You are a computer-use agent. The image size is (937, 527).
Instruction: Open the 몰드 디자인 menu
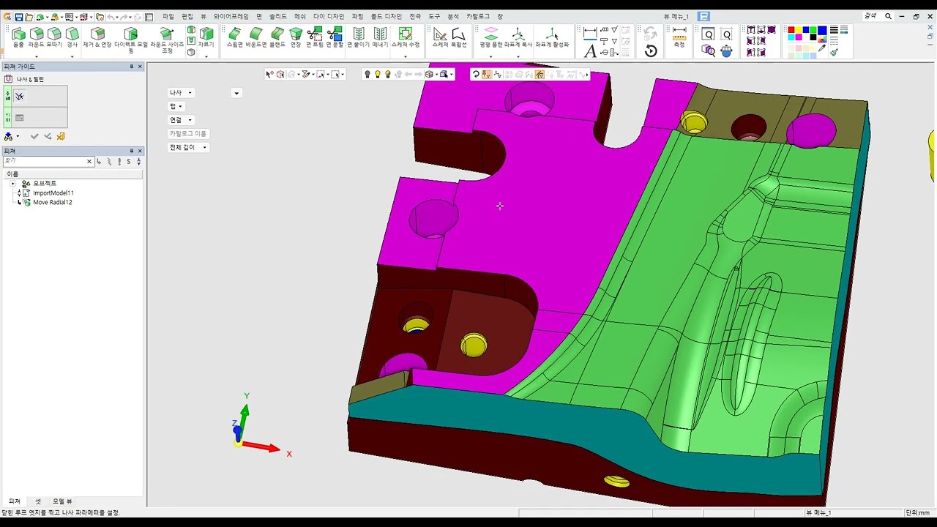[x=387, y=16]
